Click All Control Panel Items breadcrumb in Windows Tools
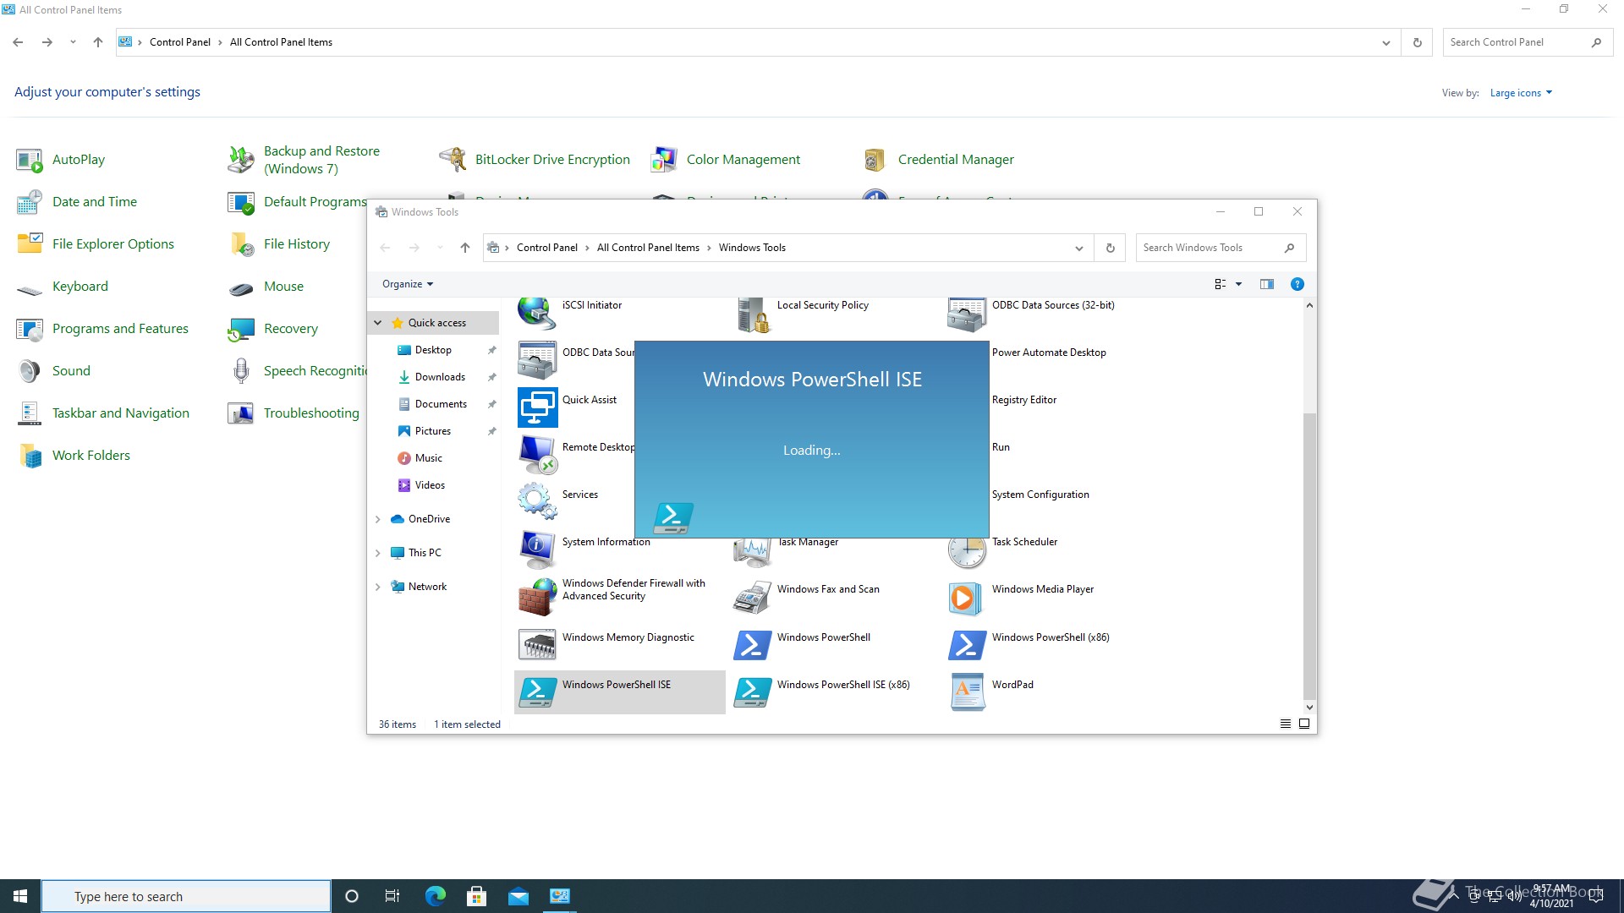This screenshot has height=913, width=1624. point(648,248)
